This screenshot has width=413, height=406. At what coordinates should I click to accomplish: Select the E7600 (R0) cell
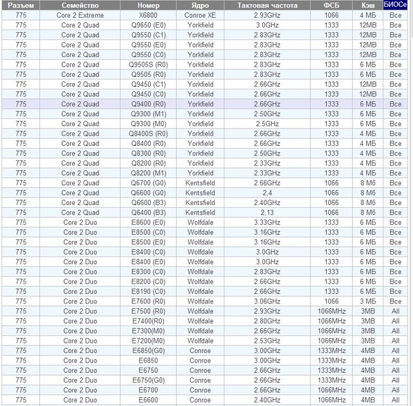[x=148, y=301]
